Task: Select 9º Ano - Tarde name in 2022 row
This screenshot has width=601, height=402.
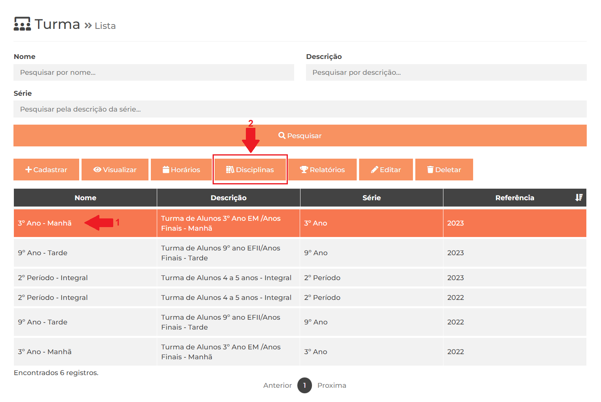Action: (x=42, y=322)
